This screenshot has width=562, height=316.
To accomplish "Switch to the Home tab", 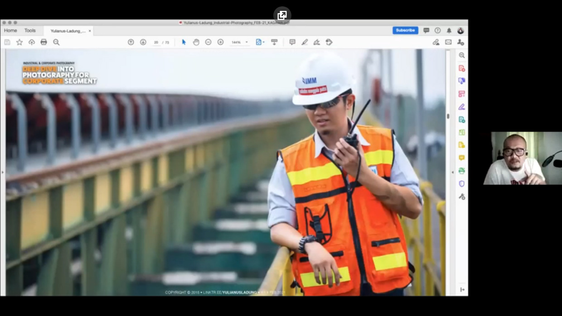I will coord(10,30).
